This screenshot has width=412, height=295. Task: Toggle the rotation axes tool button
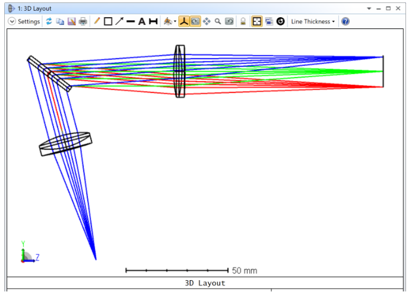coord(184,21)
